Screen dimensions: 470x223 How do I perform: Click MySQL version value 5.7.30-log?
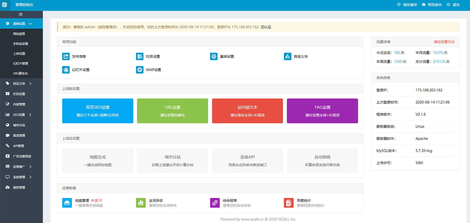[424, 151]
